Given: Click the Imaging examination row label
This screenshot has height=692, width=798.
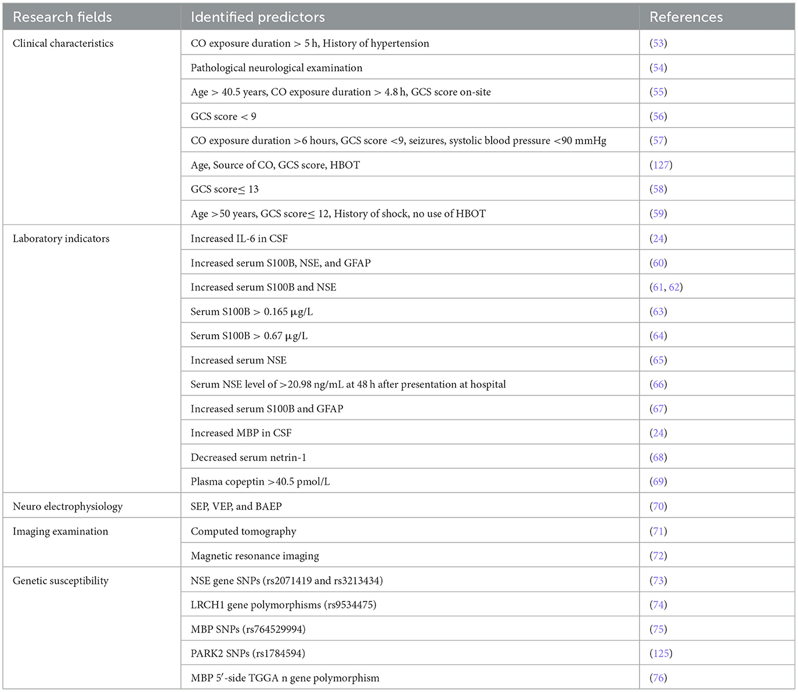Looking at the screenshot, I should pyautogui.click(x=60, y=532).
